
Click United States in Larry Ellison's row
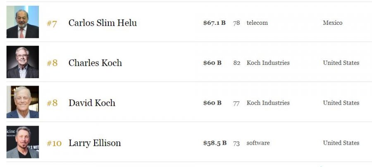pos(341,143)
